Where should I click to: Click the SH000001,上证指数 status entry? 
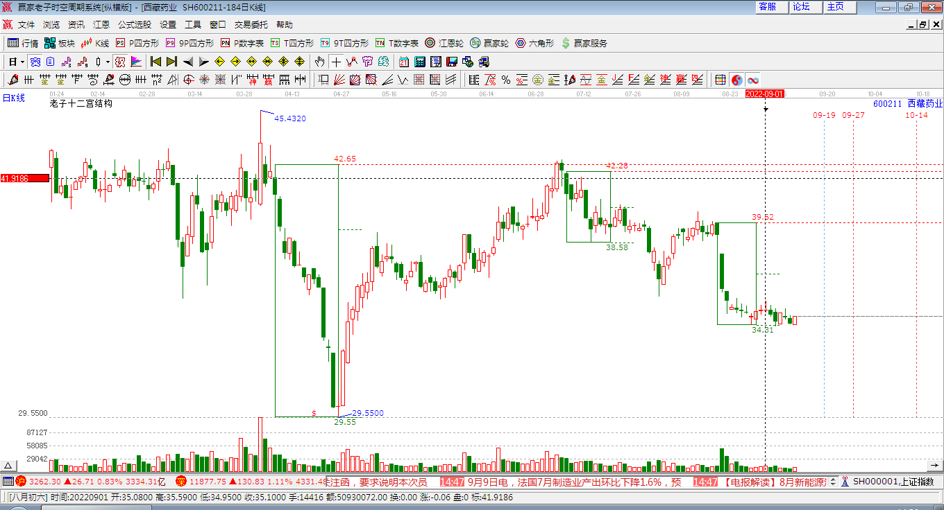coord(893,482)
